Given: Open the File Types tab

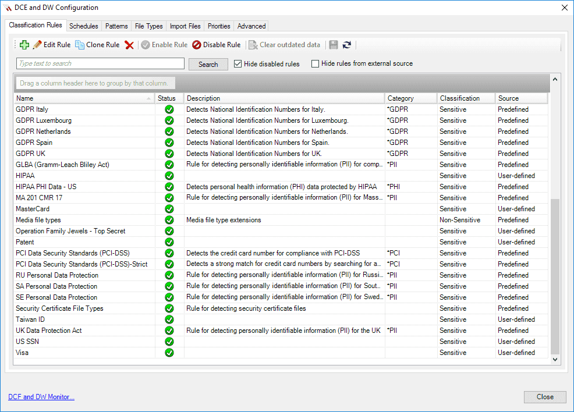Looking at the screenshot, I should (x=148, y=26).
